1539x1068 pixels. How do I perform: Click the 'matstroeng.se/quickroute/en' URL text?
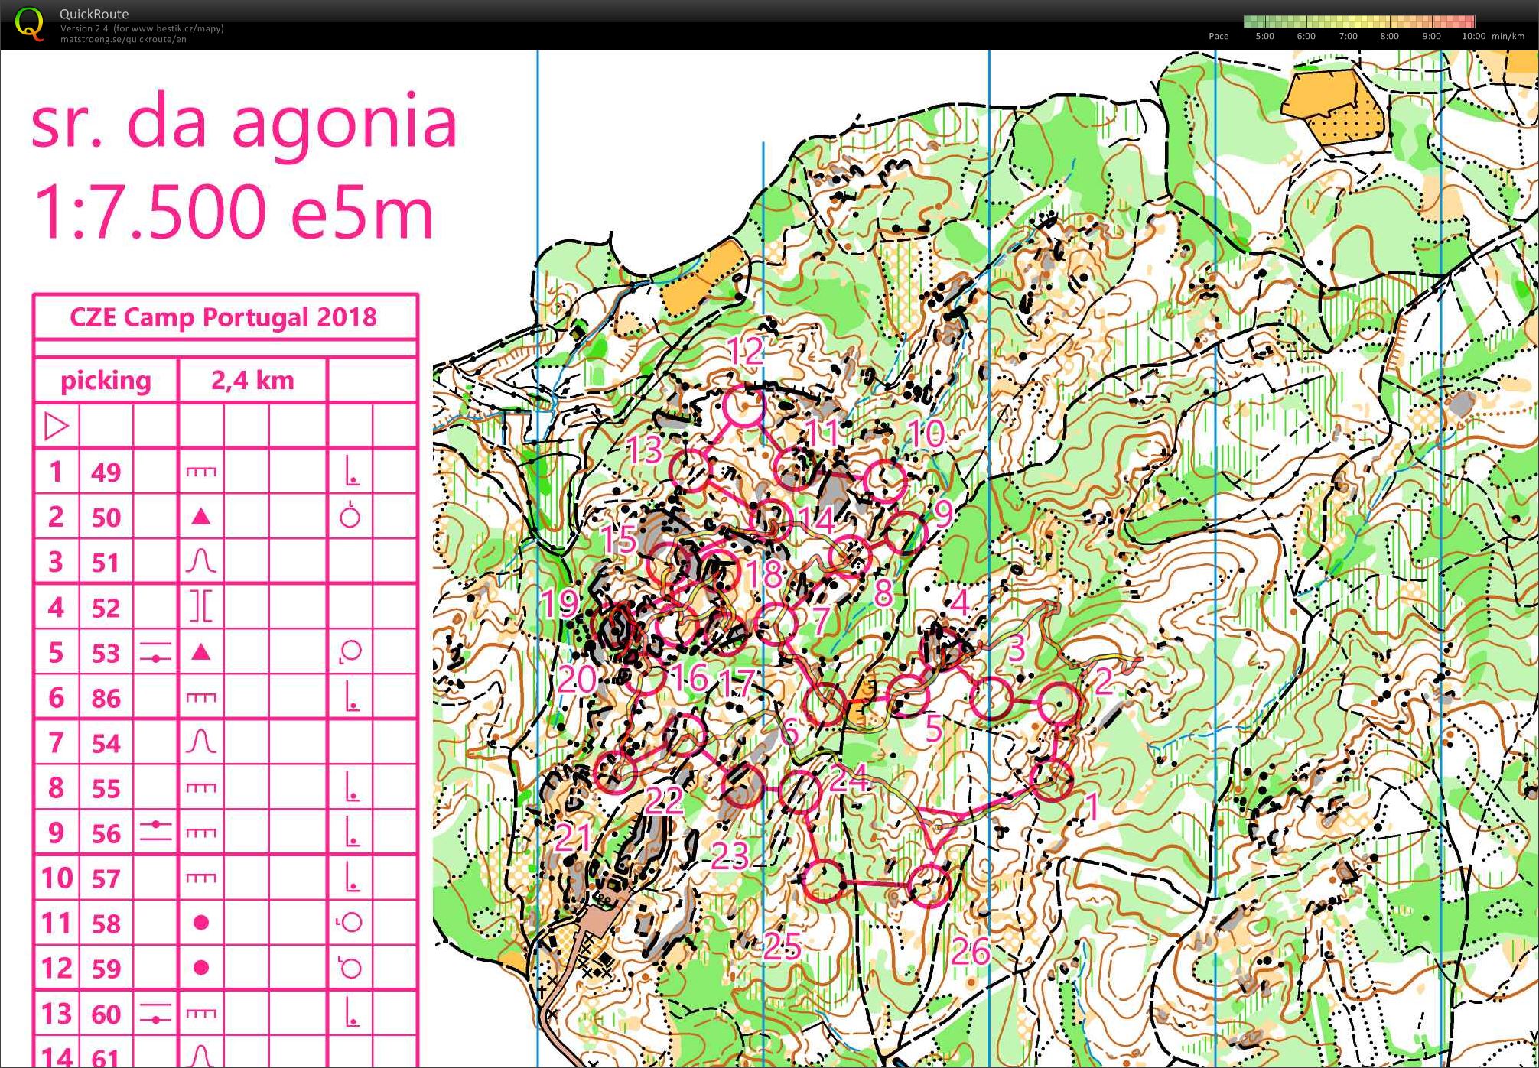coord(123,39)
